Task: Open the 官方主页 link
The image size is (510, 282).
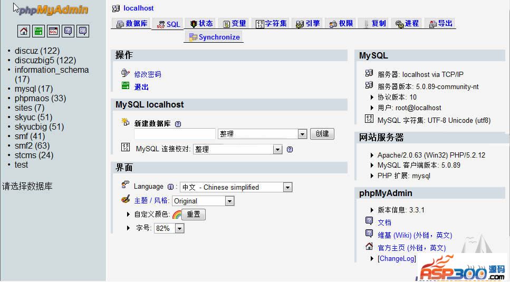Action: pos(411,248)
